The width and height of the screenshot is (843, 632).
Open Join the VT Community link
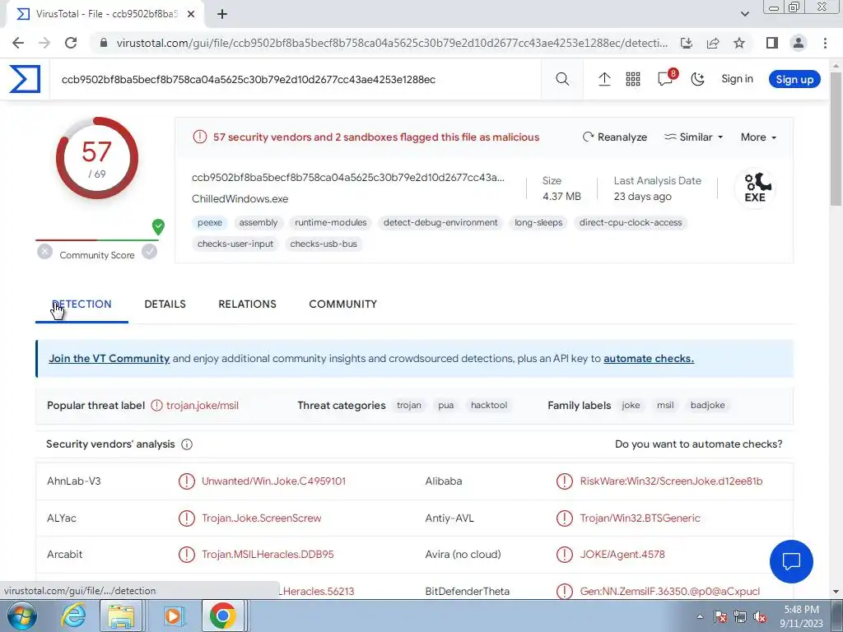[x=109, y=359]
